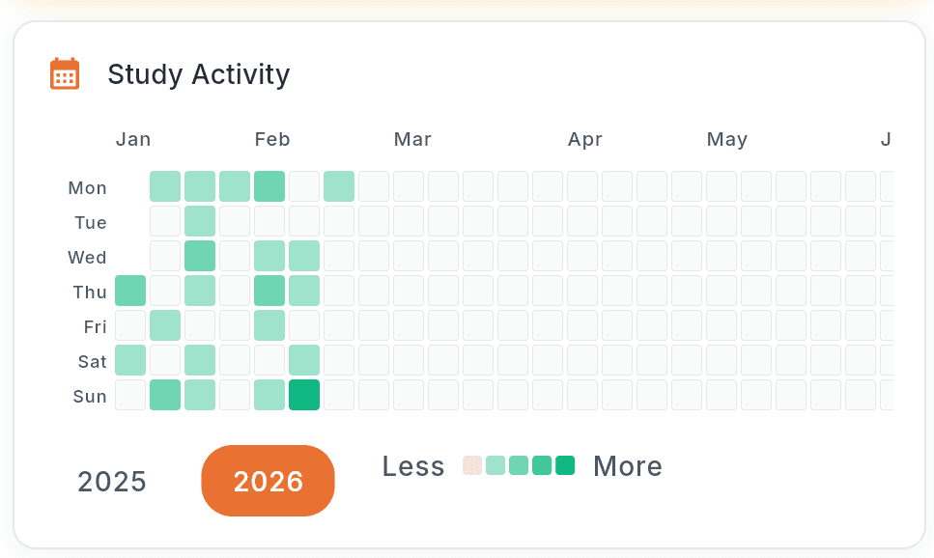This screenshot has height=558, width=934.
Task: Click the medium green Monday cell in February
Action: [269, 186]
